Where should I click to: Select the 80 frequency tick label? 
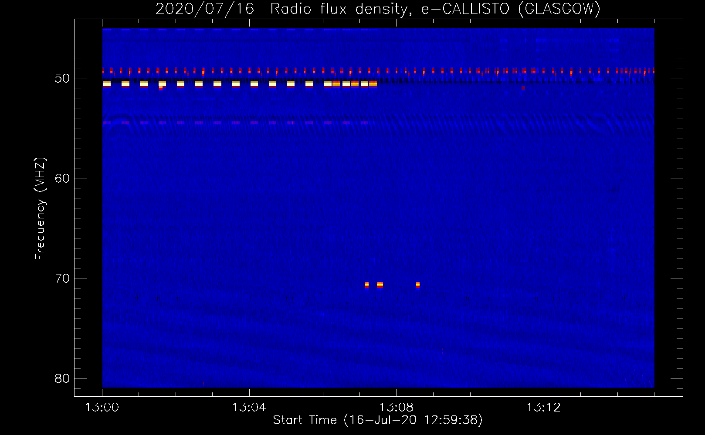point(62,378)
